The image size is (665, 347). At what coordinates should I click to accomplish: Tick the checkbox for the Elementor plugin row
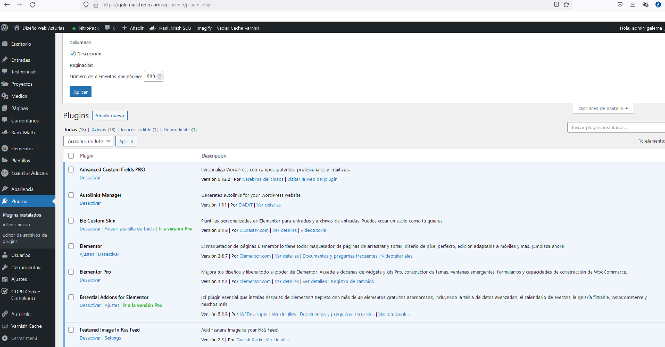71,246
